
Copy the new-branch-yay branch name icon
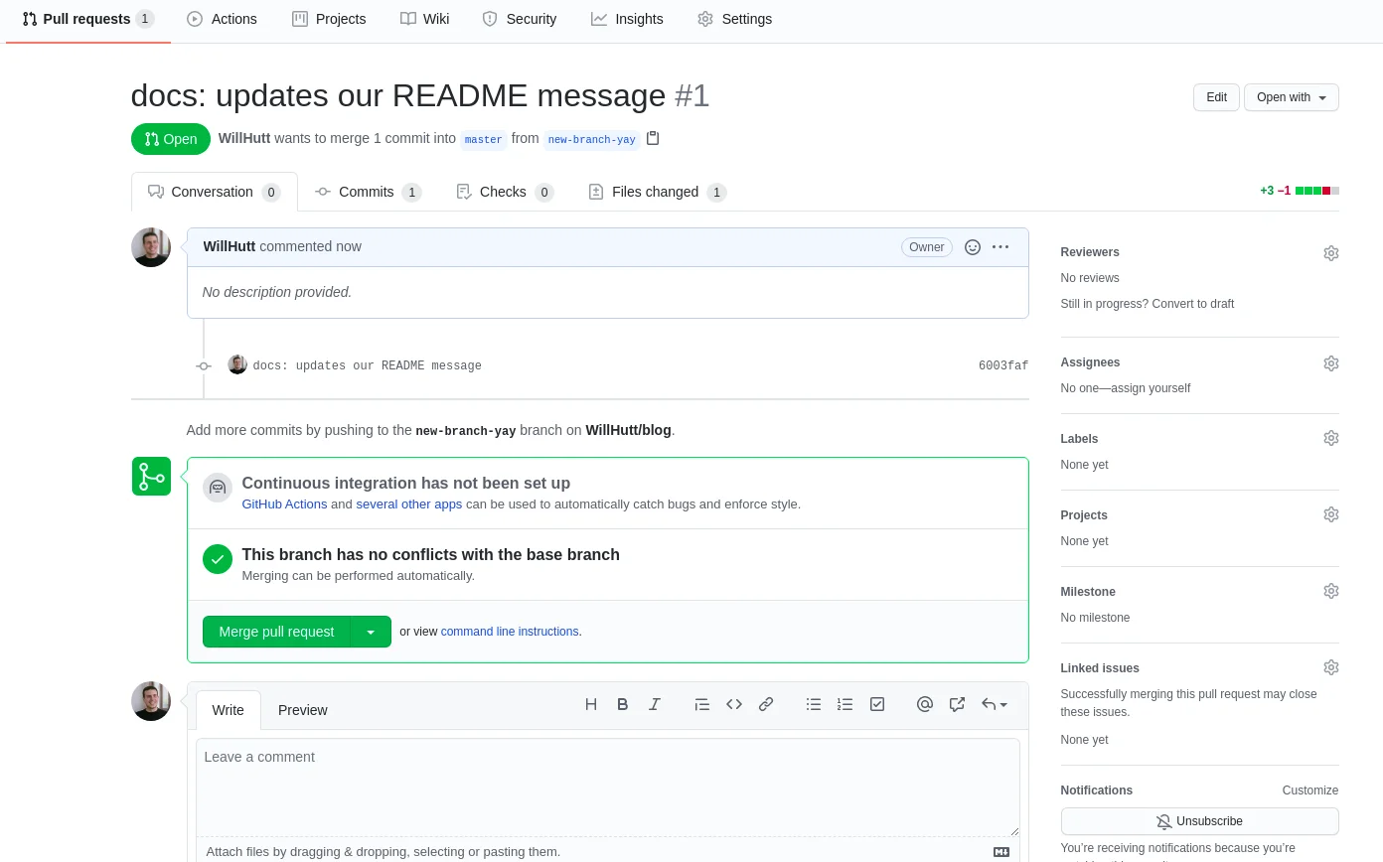tap(653, 138)
